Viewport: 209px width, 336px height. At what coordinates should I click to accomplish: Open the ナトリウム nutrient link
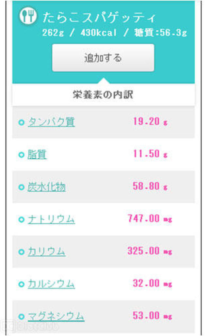pyautogui.click(x=51, y=219)
